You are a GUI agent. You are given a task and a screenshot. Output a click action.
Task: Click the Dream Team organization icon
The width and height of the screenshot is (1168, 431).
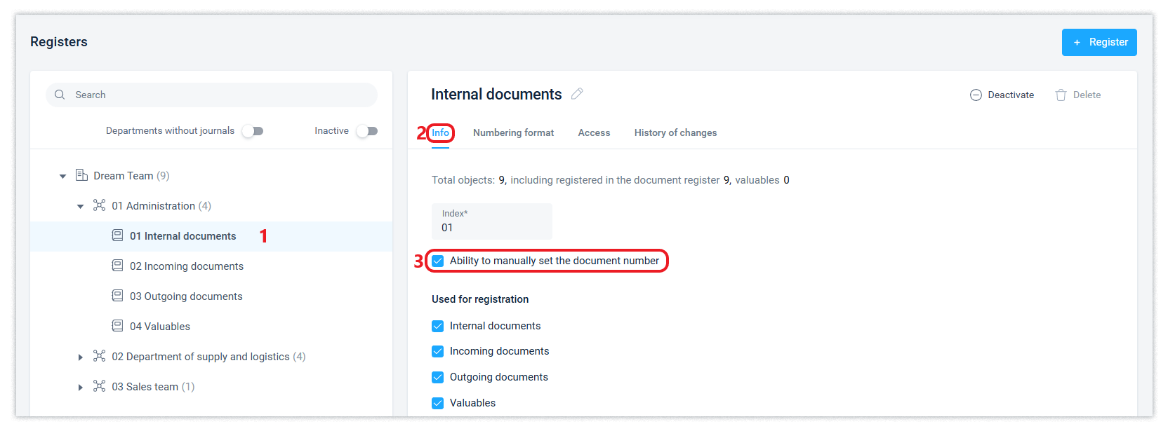point(81,175)
